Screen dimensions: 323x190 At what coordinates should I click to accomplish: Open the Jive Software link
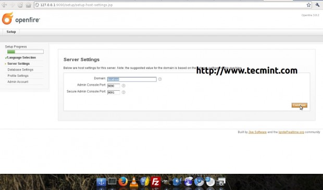[x=257, y=132]
